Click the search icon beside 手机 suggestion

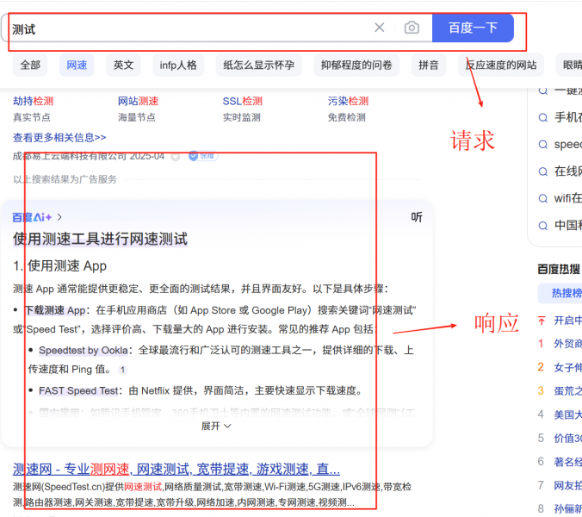(543, 118)
